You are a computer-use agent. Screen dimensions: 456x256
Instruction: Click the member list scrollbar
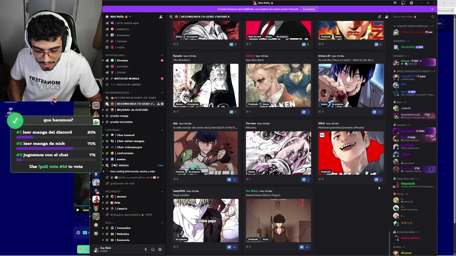click(389, 243)
